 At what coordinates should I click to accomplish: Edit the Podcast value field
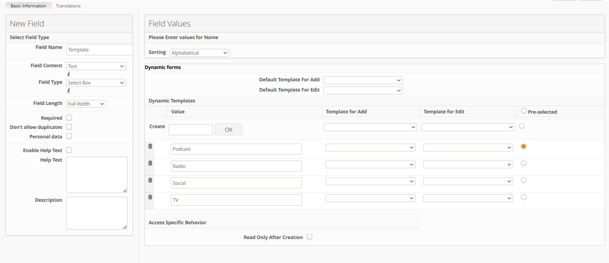coord(236,149)
